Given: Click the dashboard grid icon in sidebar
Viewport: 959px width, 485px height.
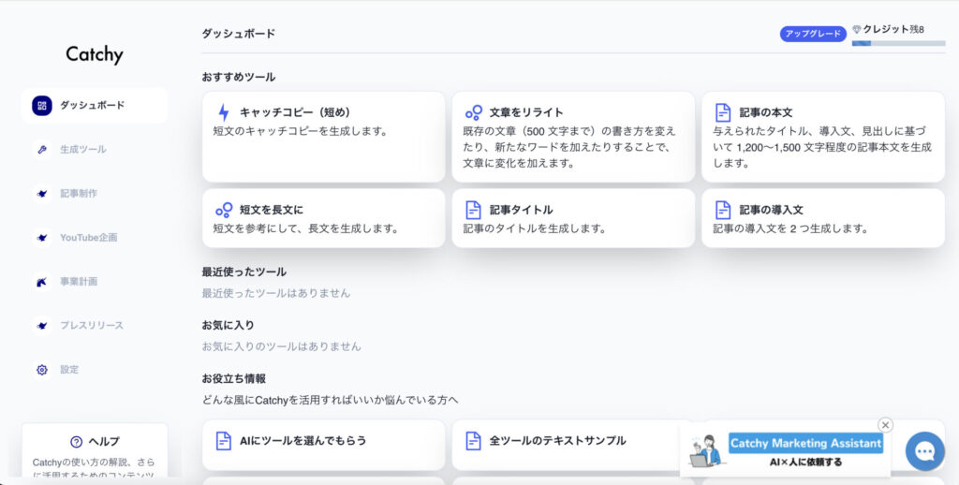Looking at the screenshot, I should click(x=42, y=106).
